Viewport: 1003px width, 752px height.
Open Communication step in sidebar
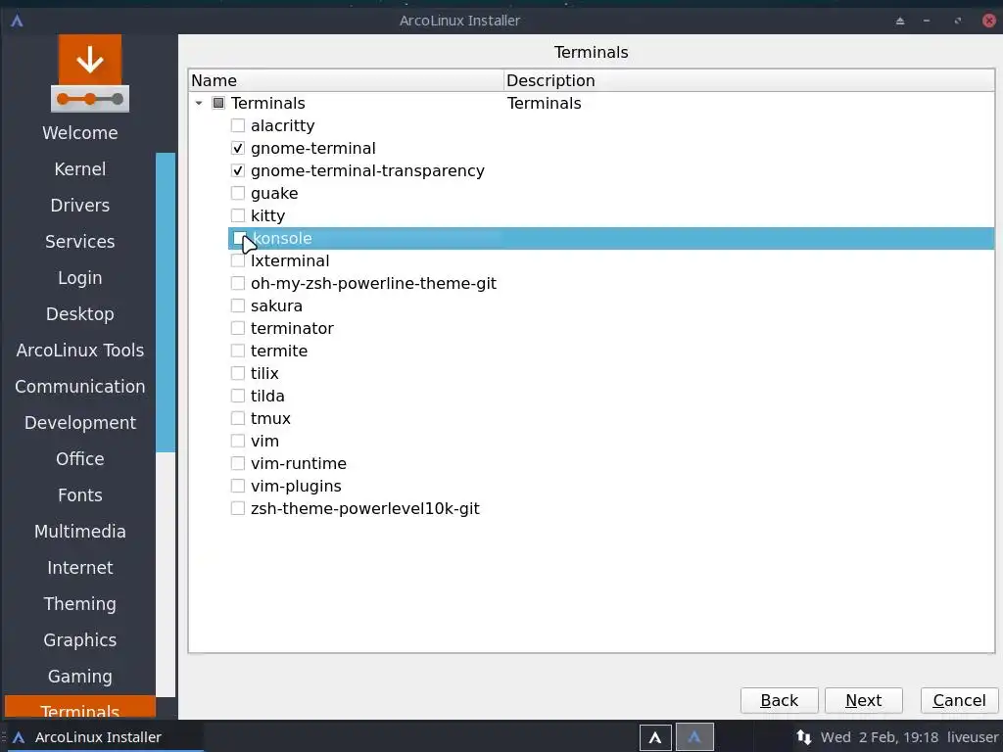pyautogui.click(x=80, y=386)
